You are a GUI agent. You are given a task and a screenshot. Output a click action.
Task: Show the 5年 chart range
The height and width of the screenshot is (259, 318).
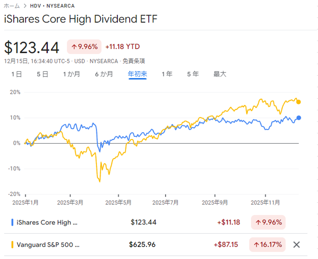[193, 74]
